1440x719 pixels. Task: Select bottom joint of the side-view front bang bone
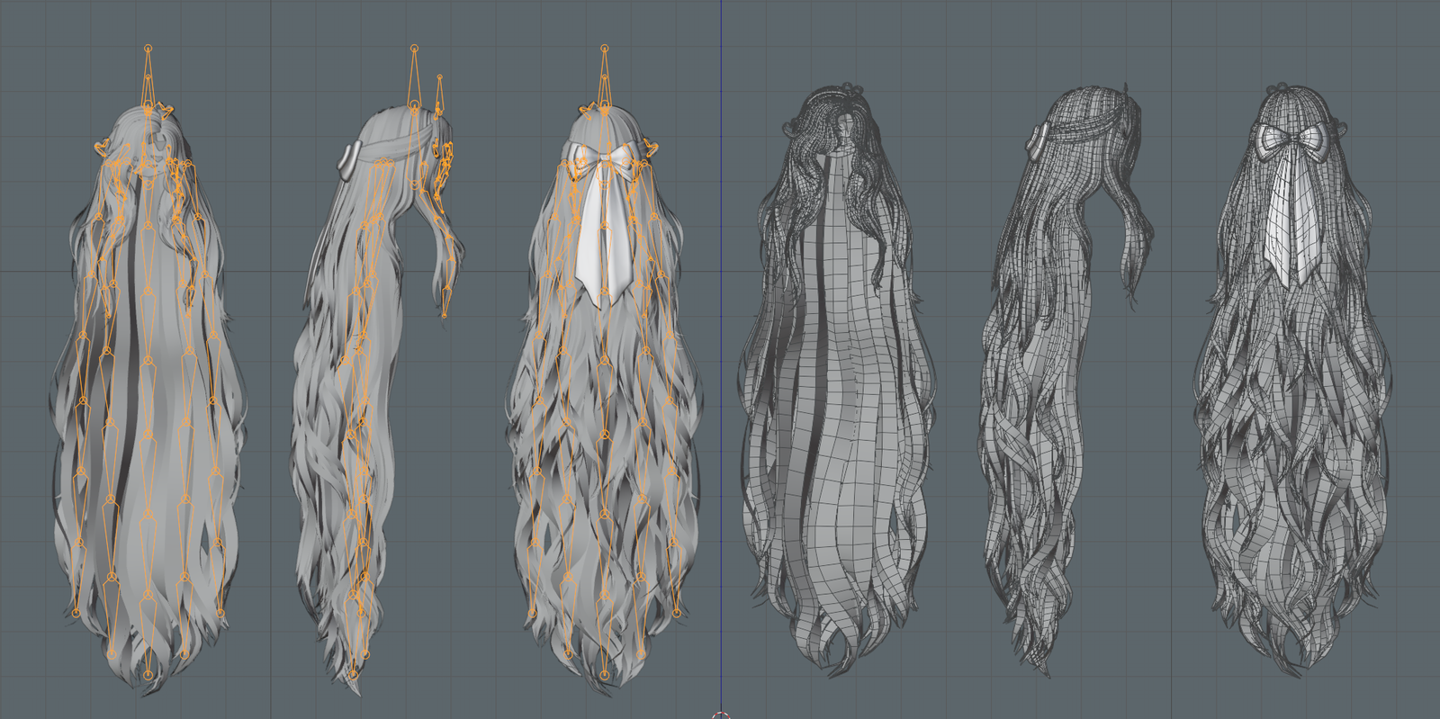pyautogui.click(x=445, y=315)
